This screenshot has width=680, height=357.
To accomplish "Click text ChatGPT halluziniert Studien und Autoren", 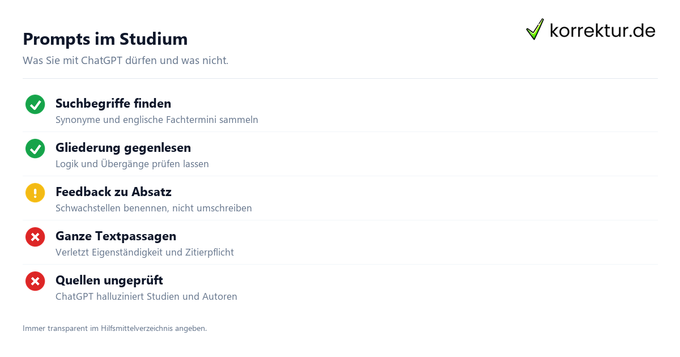I will point(146,297).
